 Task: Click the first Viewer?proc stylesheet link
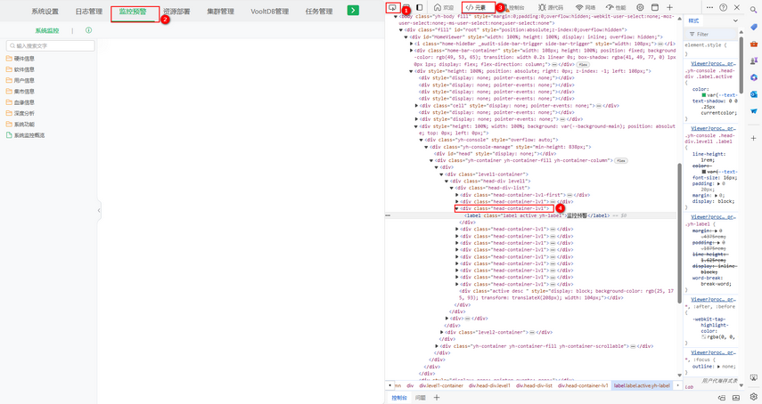[x=713, y=63]
